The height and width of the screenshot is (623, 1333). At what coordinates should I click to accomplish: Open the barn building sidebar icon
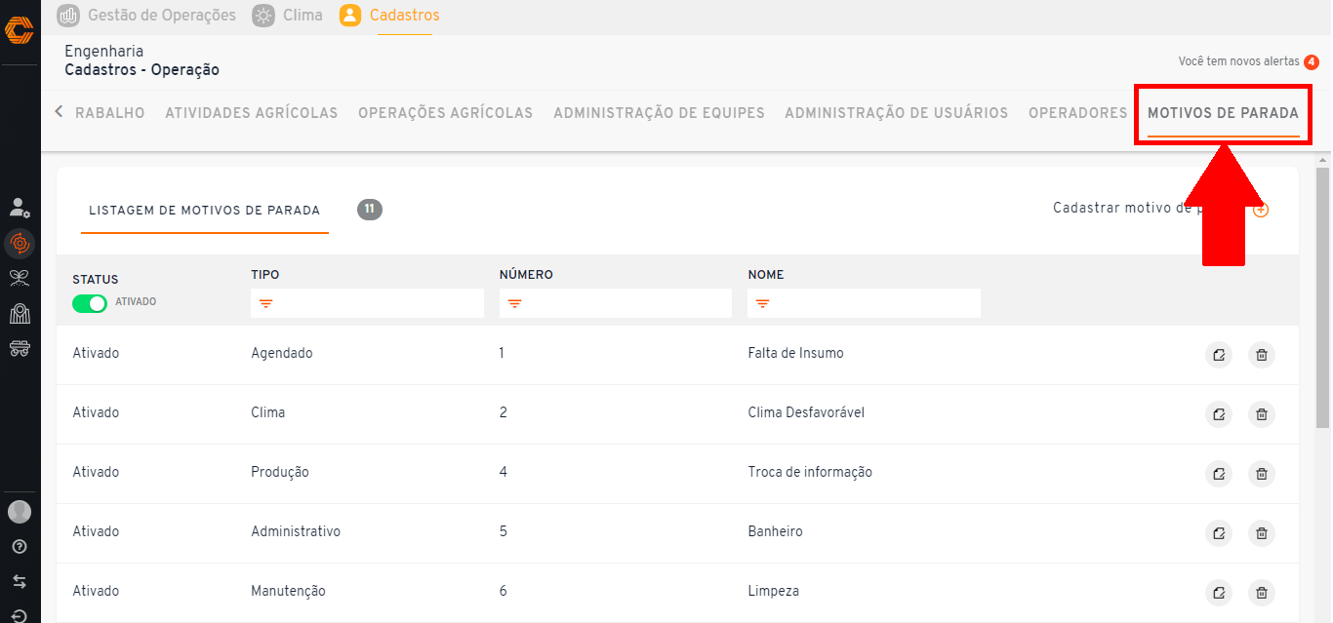(20, 313)
